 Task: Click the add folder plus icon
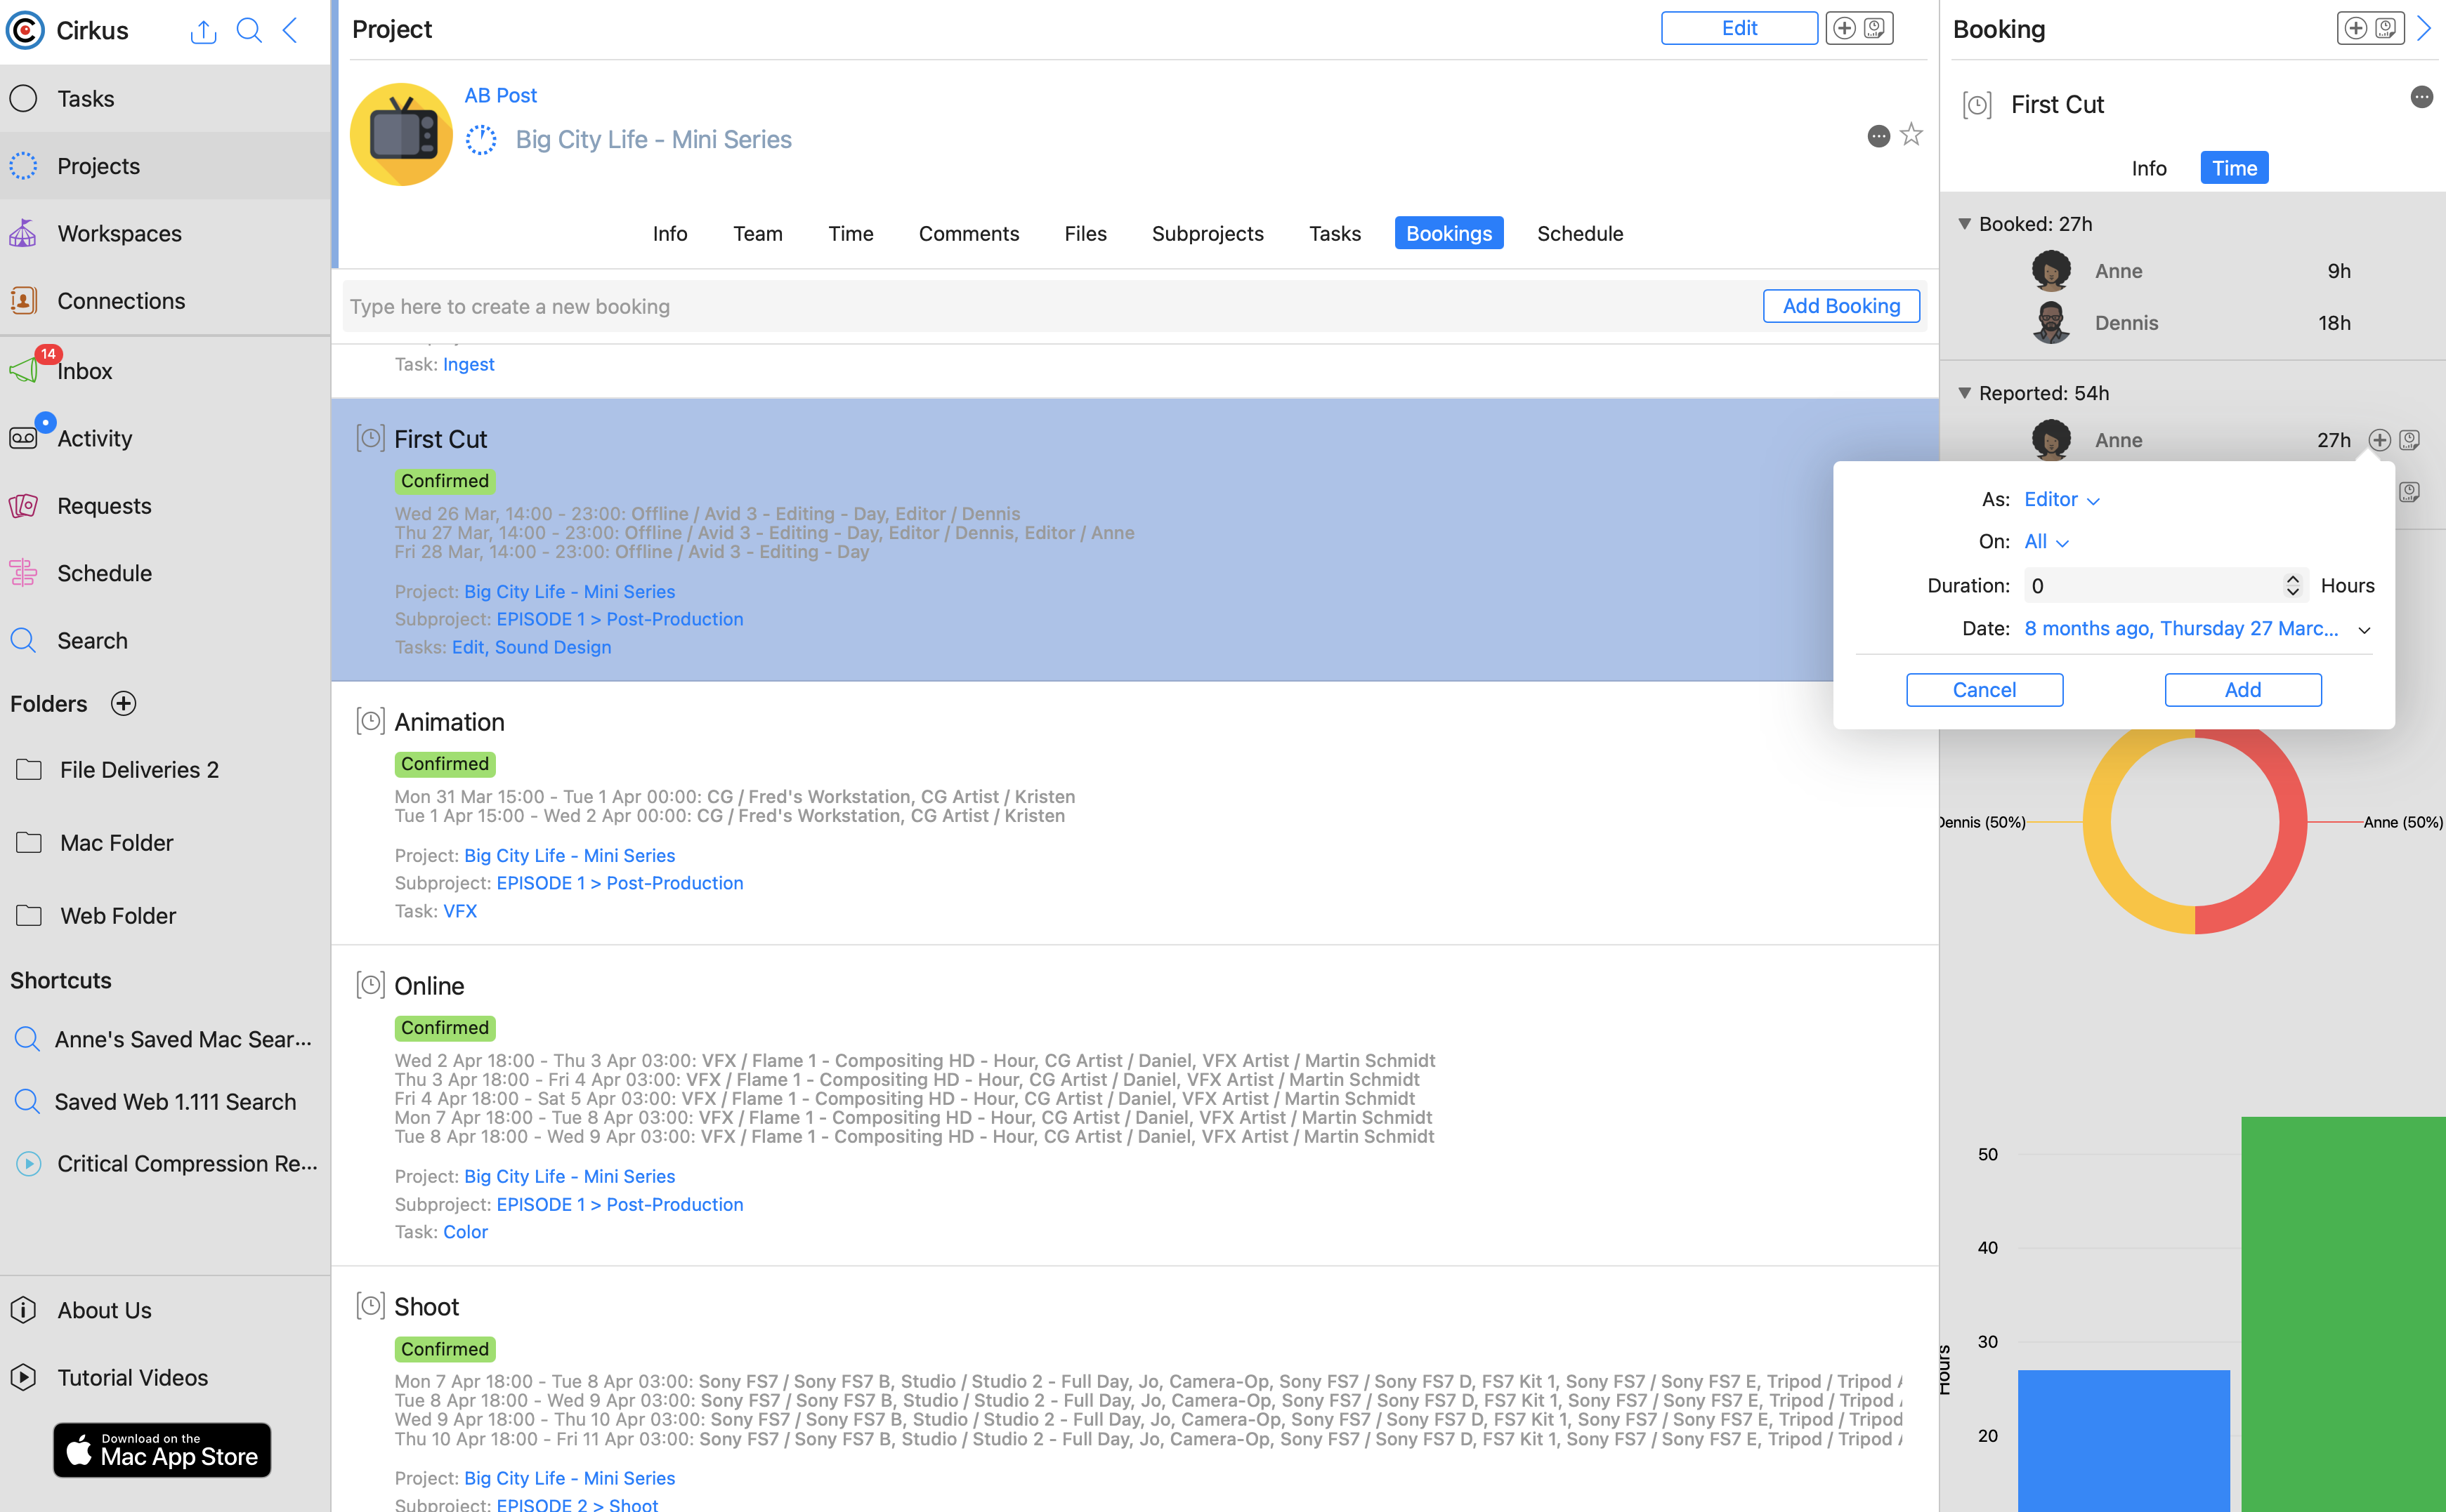click(x=123, y=704)
